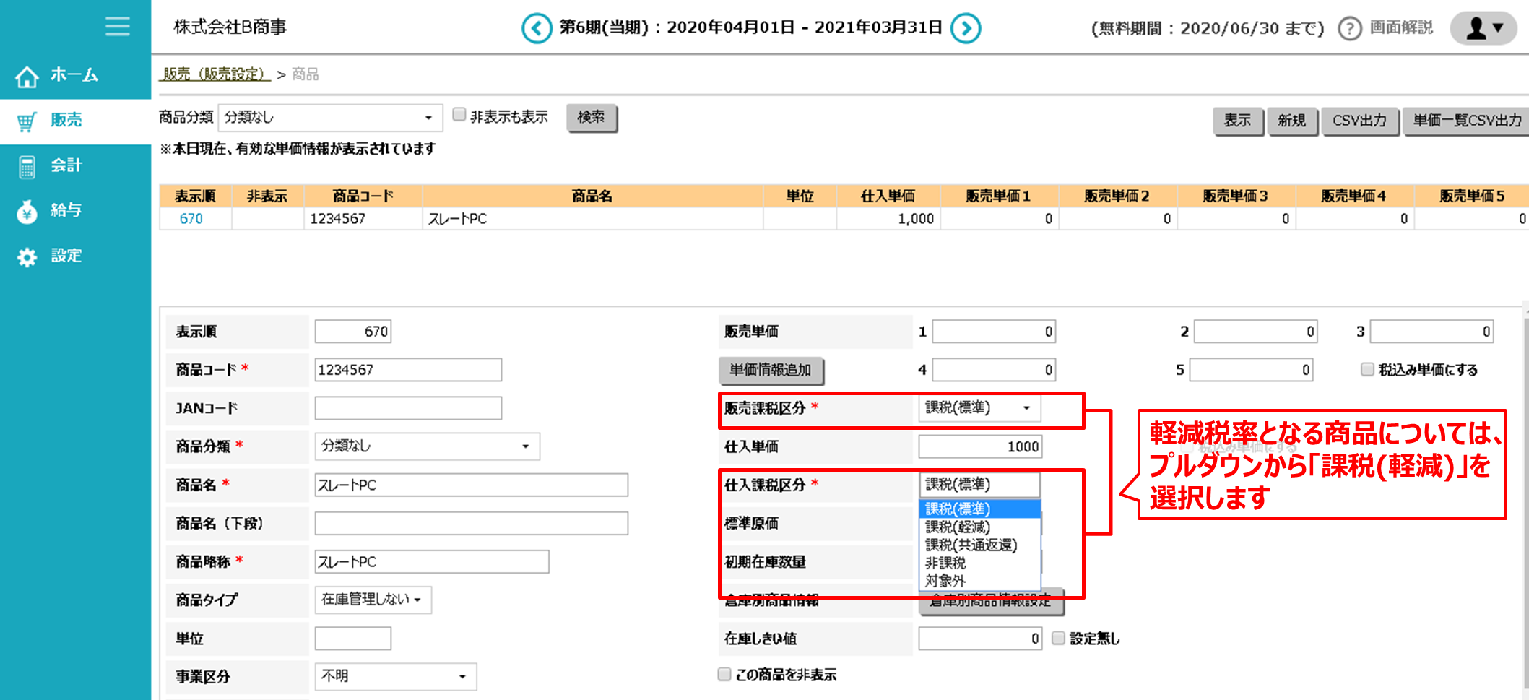Go to next fiscal period arrow
The width and height of the screenshot is (1529, 700).
click(966, 29)
